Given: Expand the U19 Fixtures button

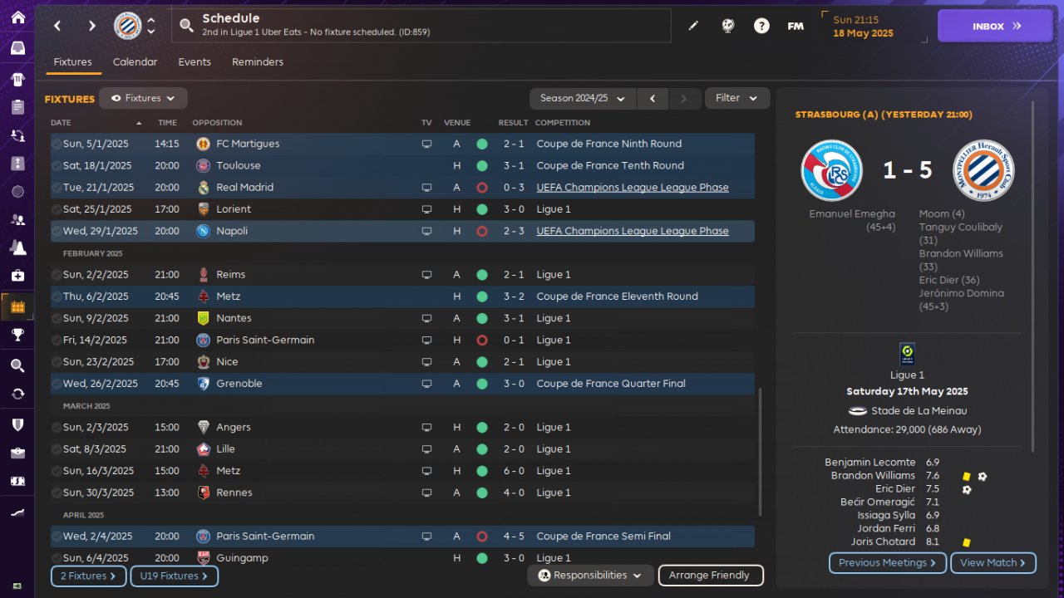Looking at the screenshot, I should tap(174, 576).
